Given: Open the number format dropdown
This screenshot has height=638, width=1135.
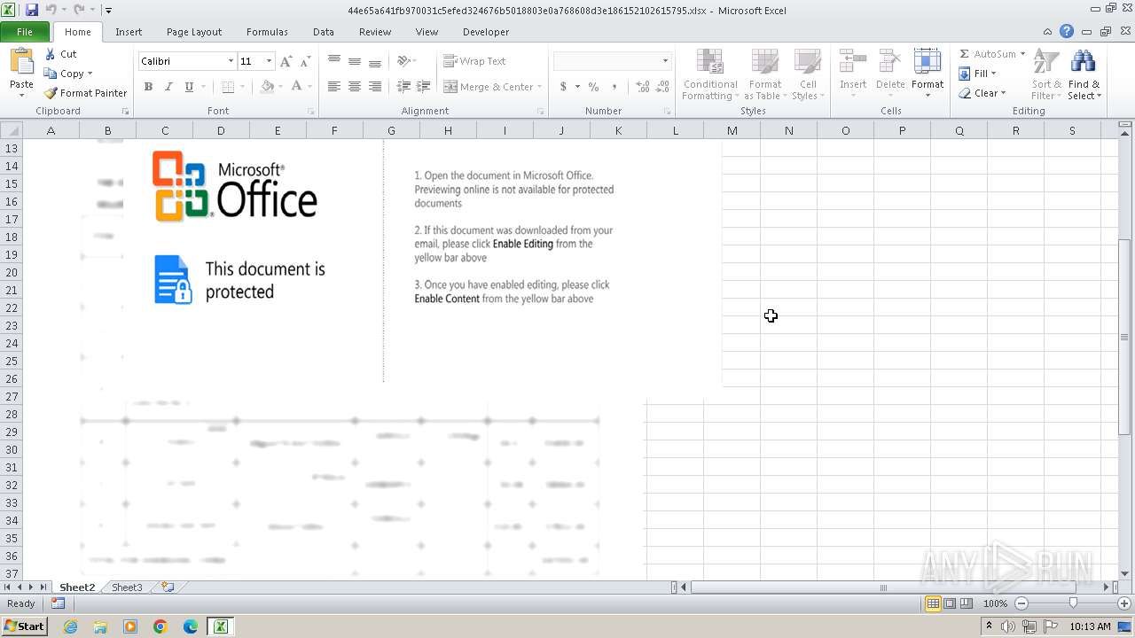Looking at the screenshot, I should [x=665, y=61].
